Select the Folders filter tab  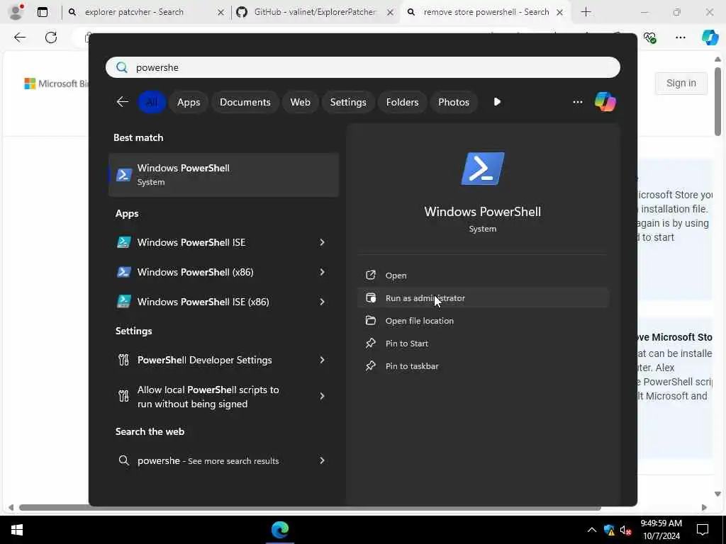pos(403,102)
